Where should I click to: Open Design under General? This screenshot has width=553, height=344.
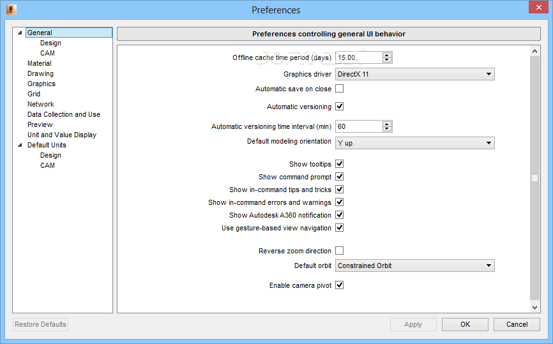click(x=50, y=43)
